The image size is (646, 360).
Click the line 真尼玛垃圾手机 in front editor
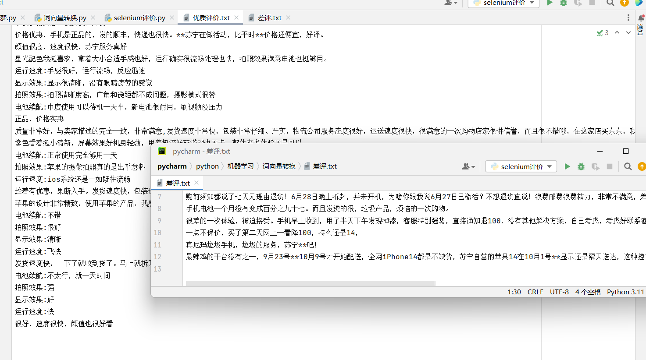[x=251, y=245]
